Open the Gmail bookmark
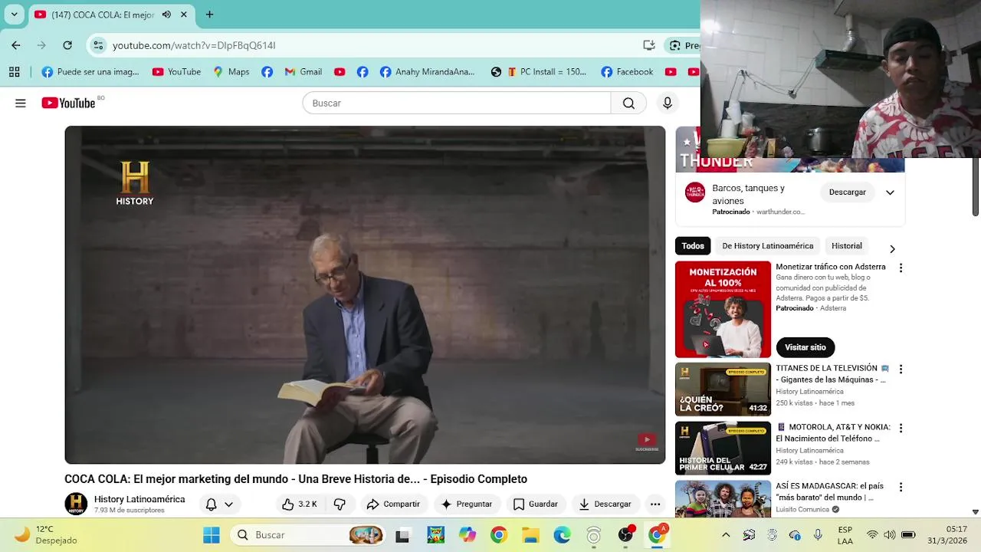The image size is (981, 552). pos(303,71)
